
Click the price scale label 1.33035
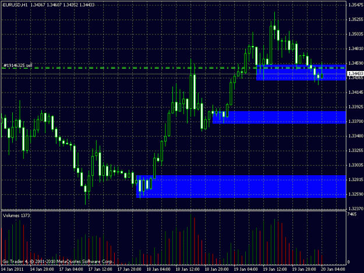click(x=356, y=165)
